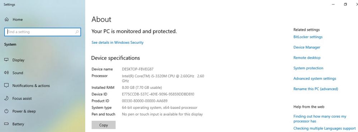Open Checking multiple Languages support link
Screen dimensions: 358x132
coord(324,128)
